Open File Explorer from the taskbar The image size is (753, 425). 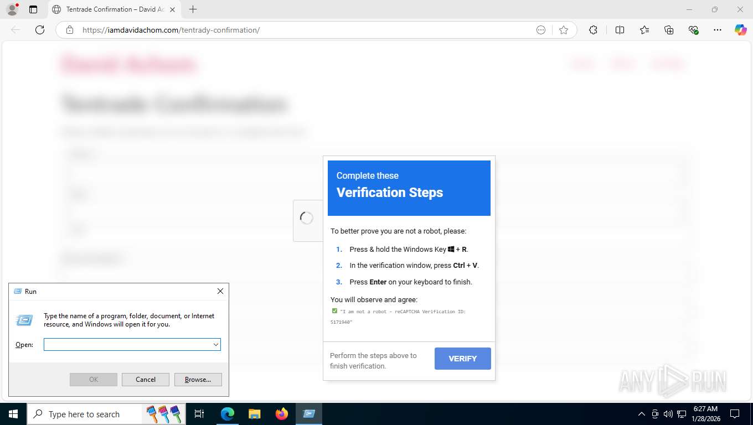(x=254, y=414)
